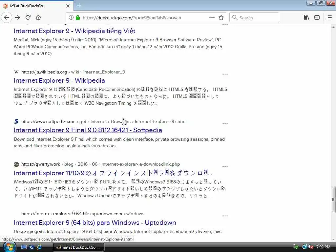
Task: Select the ie9 at DuckDuckGo tab
Action: pos(36,6)
